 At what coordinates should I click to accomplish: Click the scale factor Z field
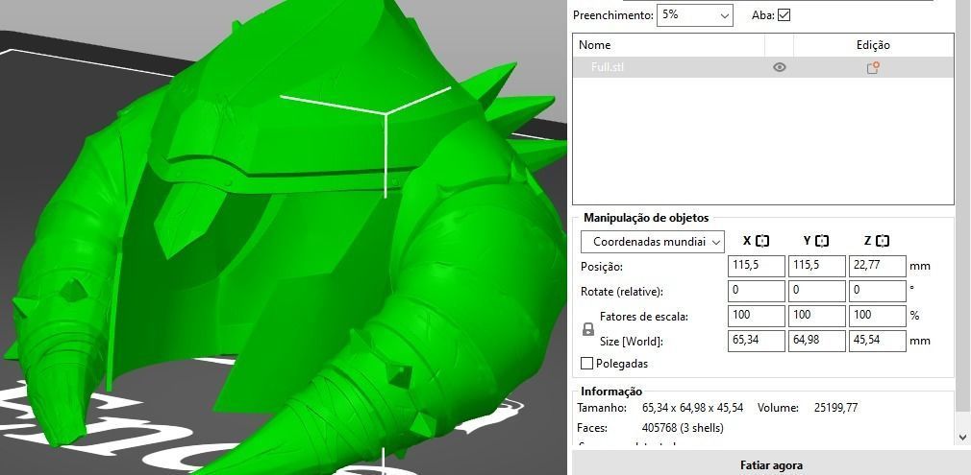click(878, 316)
